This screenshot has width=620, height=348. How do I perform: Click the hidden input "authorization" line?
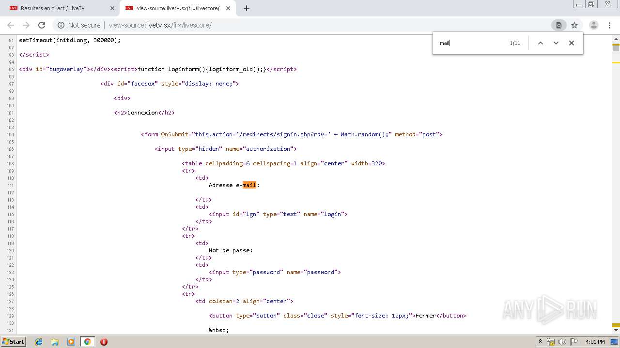click(226, 149)
